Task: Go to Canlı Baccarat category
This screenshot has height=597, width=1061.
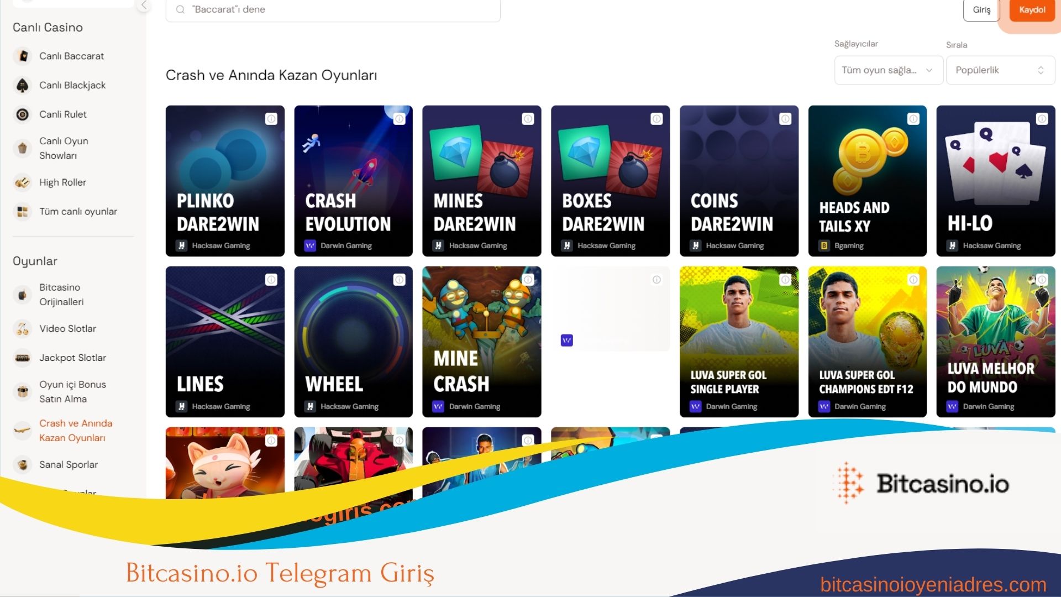Action: tap(71, 56)
